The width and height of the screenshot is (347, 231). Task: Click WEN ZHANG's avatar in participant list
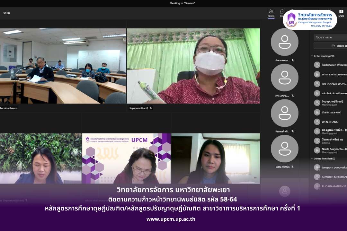pyautogui.click(x=317, y=122)
